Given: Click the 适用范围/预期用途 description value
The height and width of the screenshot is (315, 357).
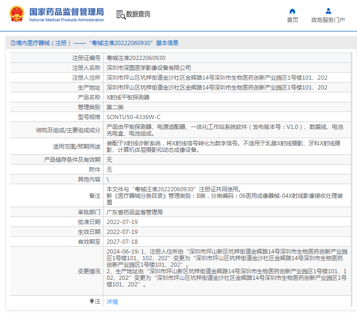Looking at the screenshot, I should click(223, 146).
